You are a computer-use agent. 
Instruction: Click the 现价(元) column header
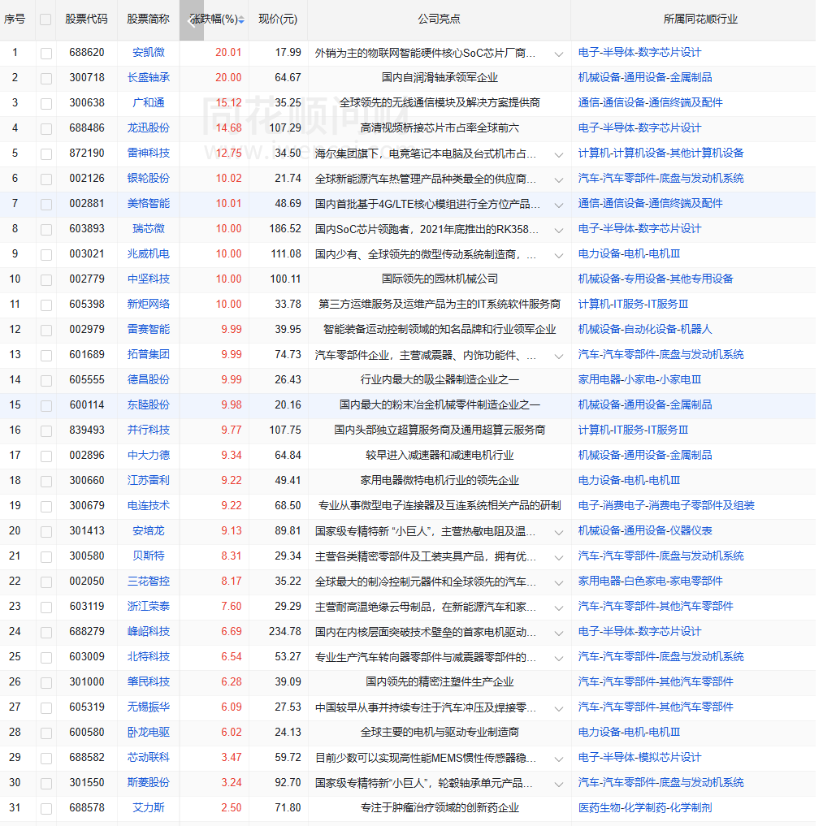point(278,19)
